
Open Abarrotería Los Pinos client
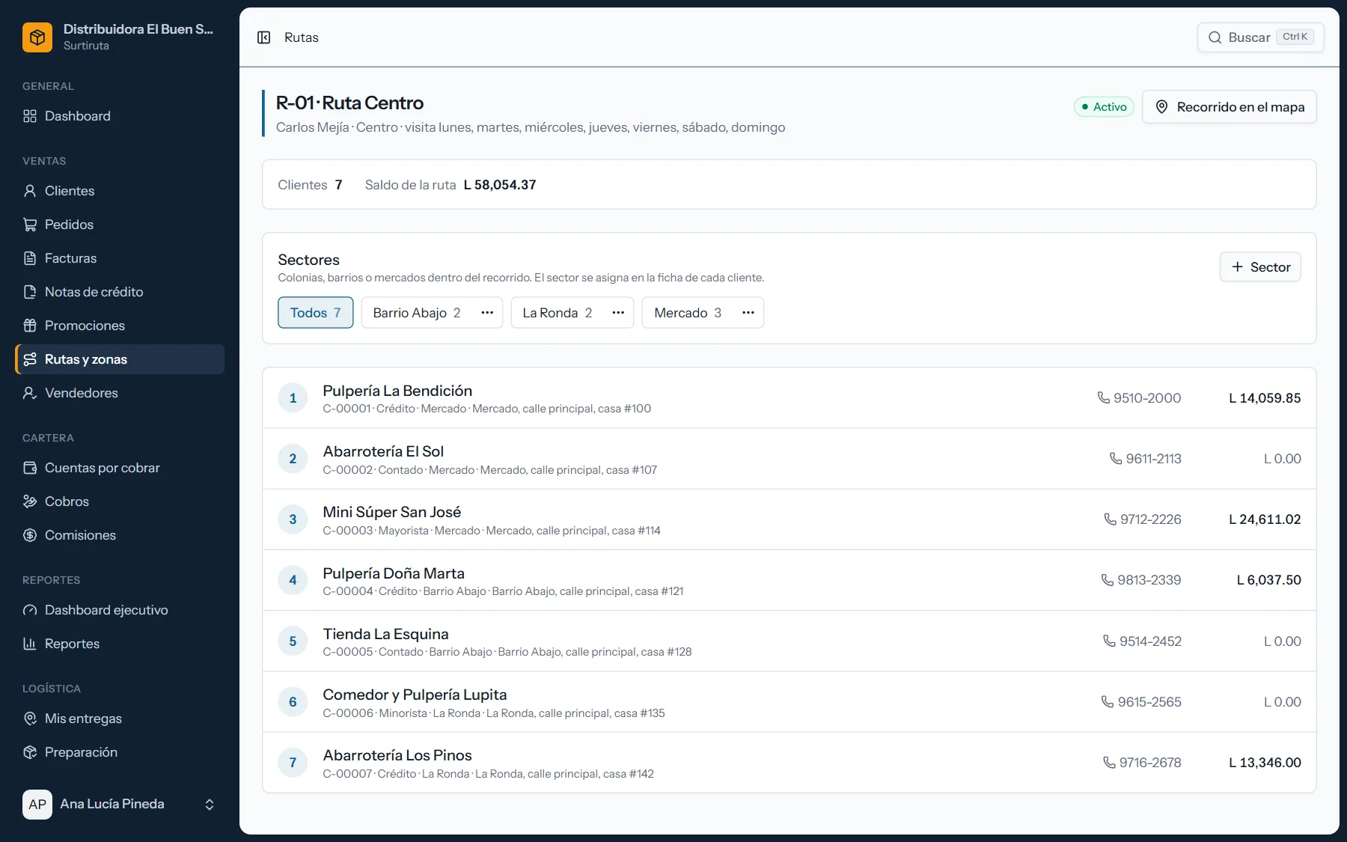(x=789, y=763)
